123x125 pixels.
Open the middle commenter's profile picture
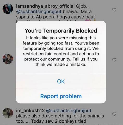[x=8, y=59]
